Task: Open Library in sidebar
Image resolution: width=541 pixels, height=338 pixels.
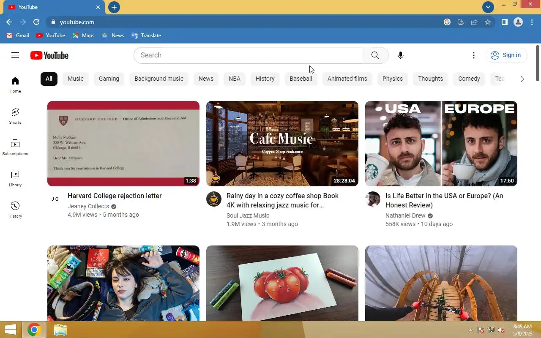Action: click(15, 178)
